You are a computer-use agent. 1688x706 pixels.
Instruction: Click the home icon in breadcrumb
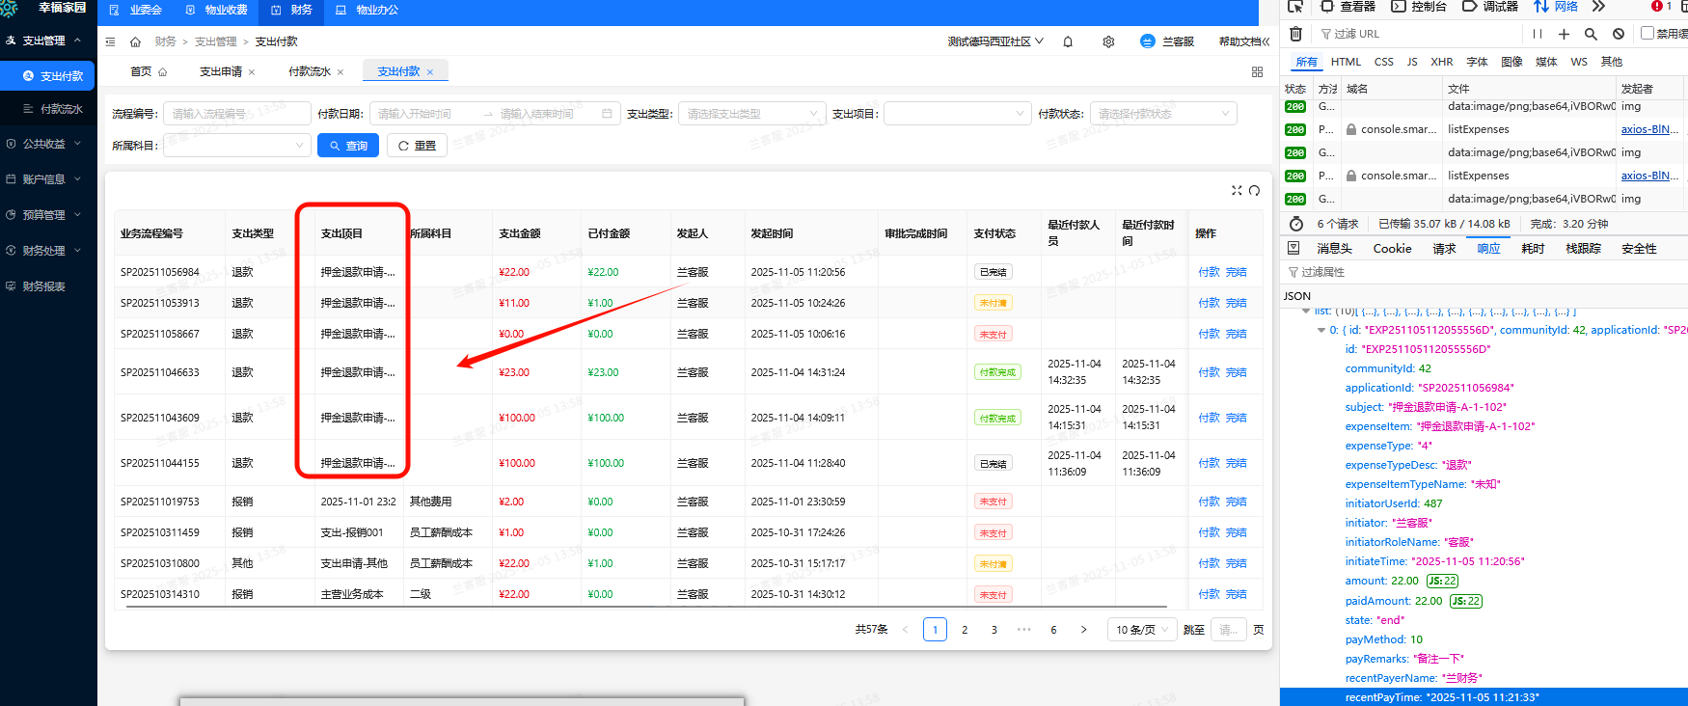click(x=135, y=41)
